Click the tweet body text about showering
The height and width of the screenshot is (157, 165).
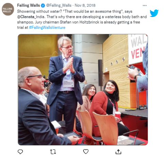pos(82,19)
